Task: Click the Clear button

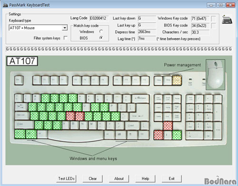Action: point(93,178)
